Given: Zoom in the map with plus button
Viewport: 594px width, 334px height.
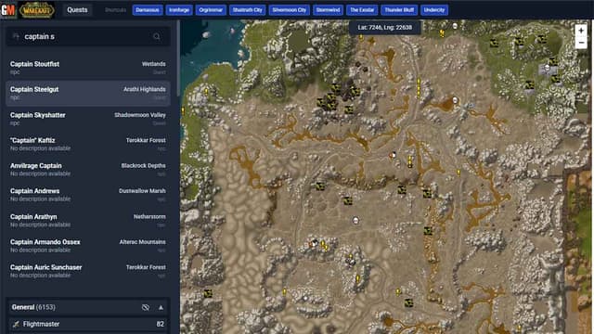Looking at the screenshot, I should (x=581, y=31).
